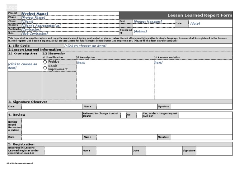Click the Signature Observer Date field
Screen dimensions: 239x169
point(52,107)
